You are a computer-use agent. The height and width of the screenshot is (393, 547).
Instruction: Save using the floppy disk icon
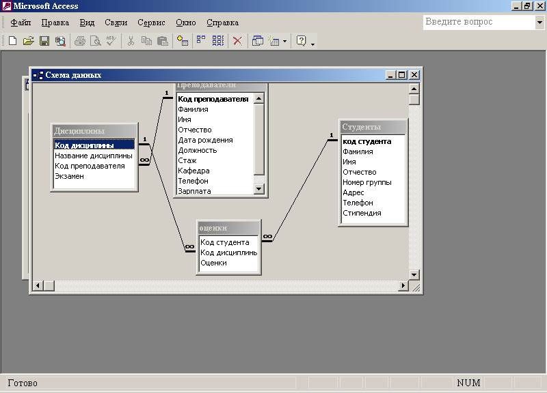[x=44, y=41]
